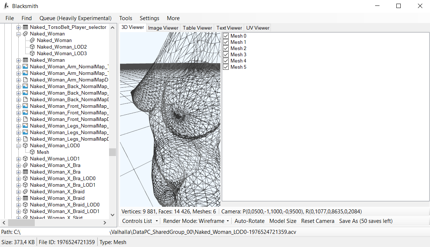Viewport: 430px width, 247px height.
Task: Select the Naked_Woman_LOD2 tree item
Action: pos(62,47)
